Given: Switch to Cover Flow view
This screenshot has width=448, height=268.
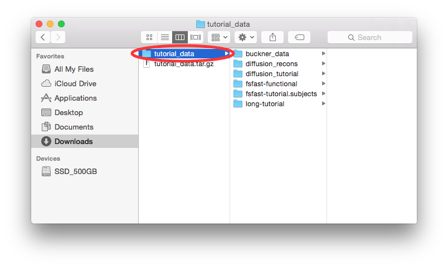Looking at the screenshot, I should pos(196,37).
